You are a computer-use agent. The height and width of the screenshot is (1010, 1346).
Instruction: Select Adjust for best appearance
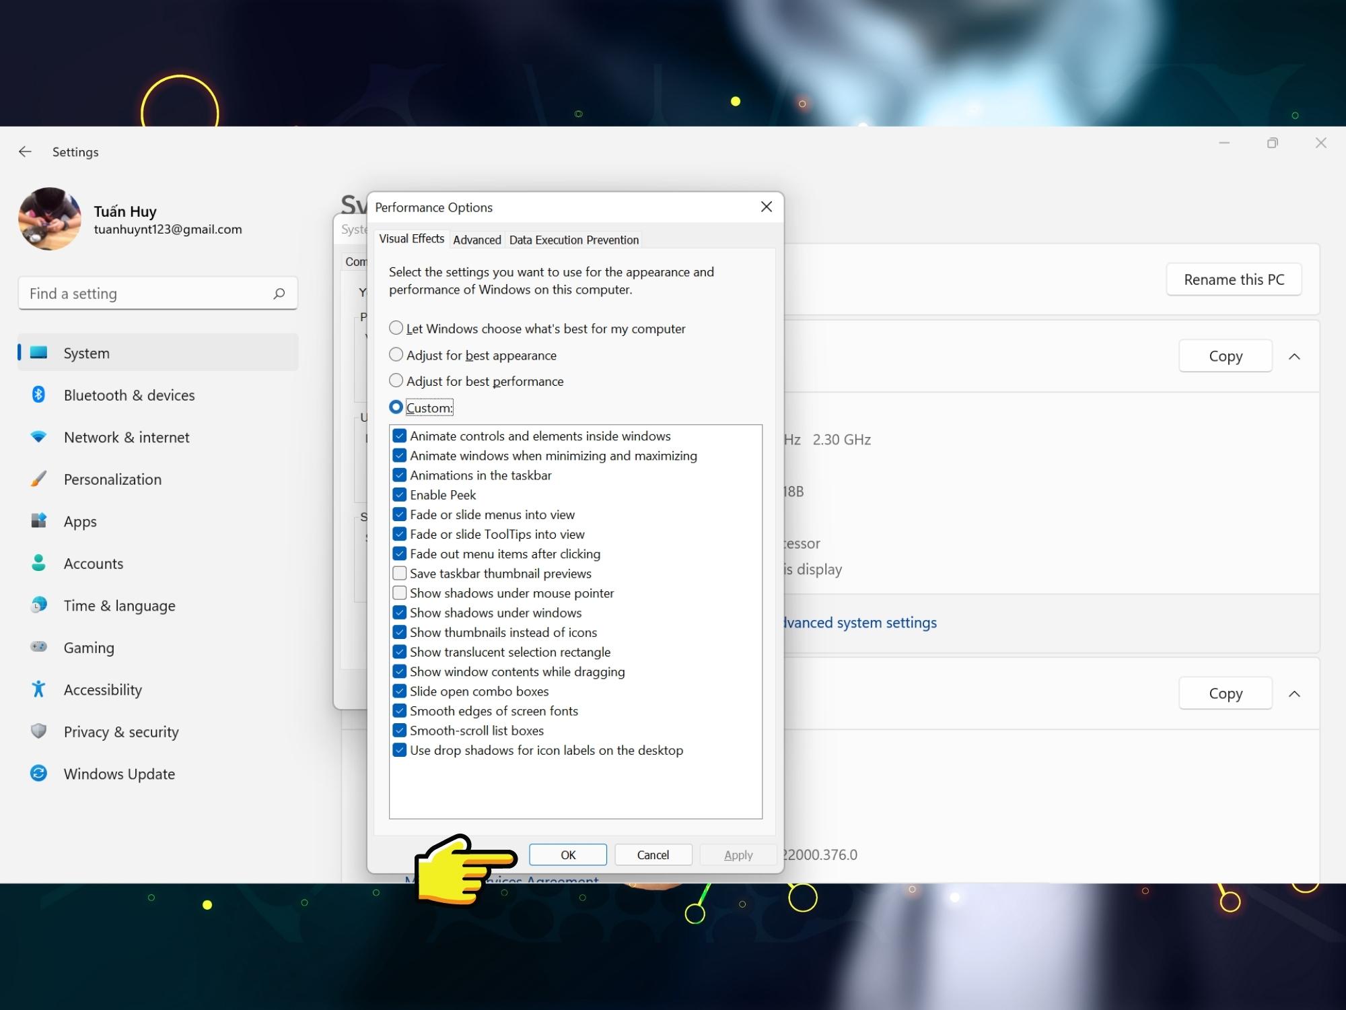(396, 354)
